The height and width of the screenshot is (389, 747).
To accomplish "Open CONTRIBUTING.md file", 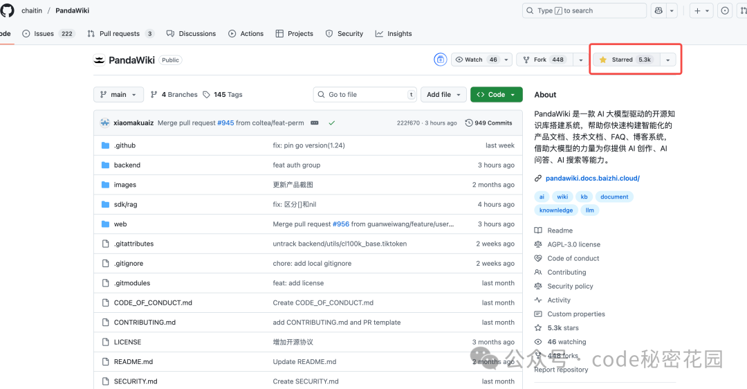I will pos(145,323).
